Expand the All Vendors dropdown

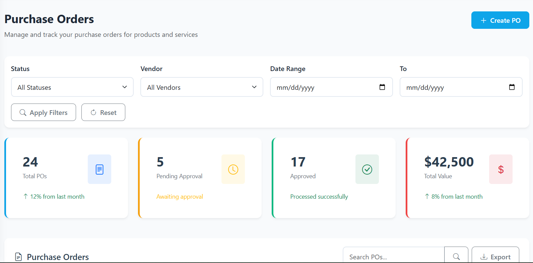pos(202,87)
